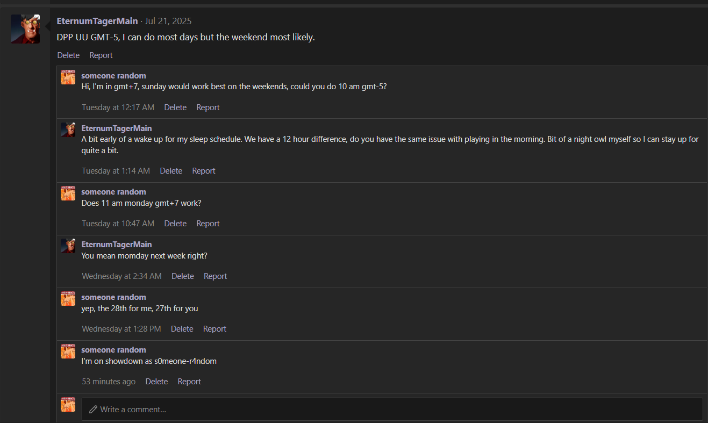This screenshot has height=423, width=708.
Task: Click avatar next to the s0meone-r4ndom comment
Action: [68, 352]
